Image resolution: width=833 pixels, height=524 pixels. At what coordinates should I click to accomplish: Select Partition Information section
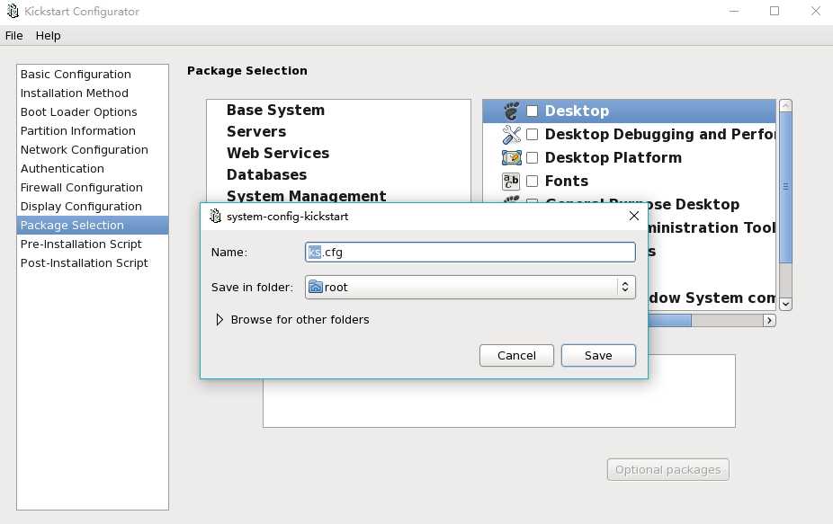[x=93, y=130]
